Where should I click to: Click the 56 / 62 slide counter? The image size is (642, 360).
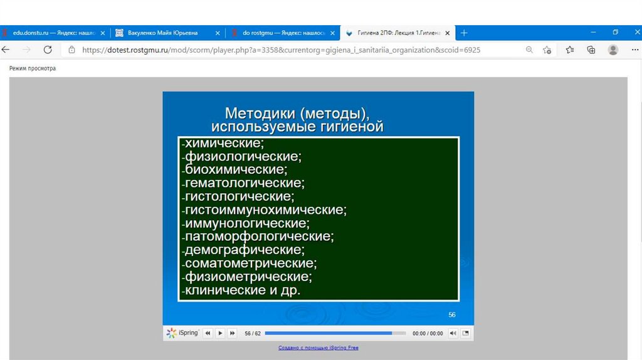coord(252,334)
